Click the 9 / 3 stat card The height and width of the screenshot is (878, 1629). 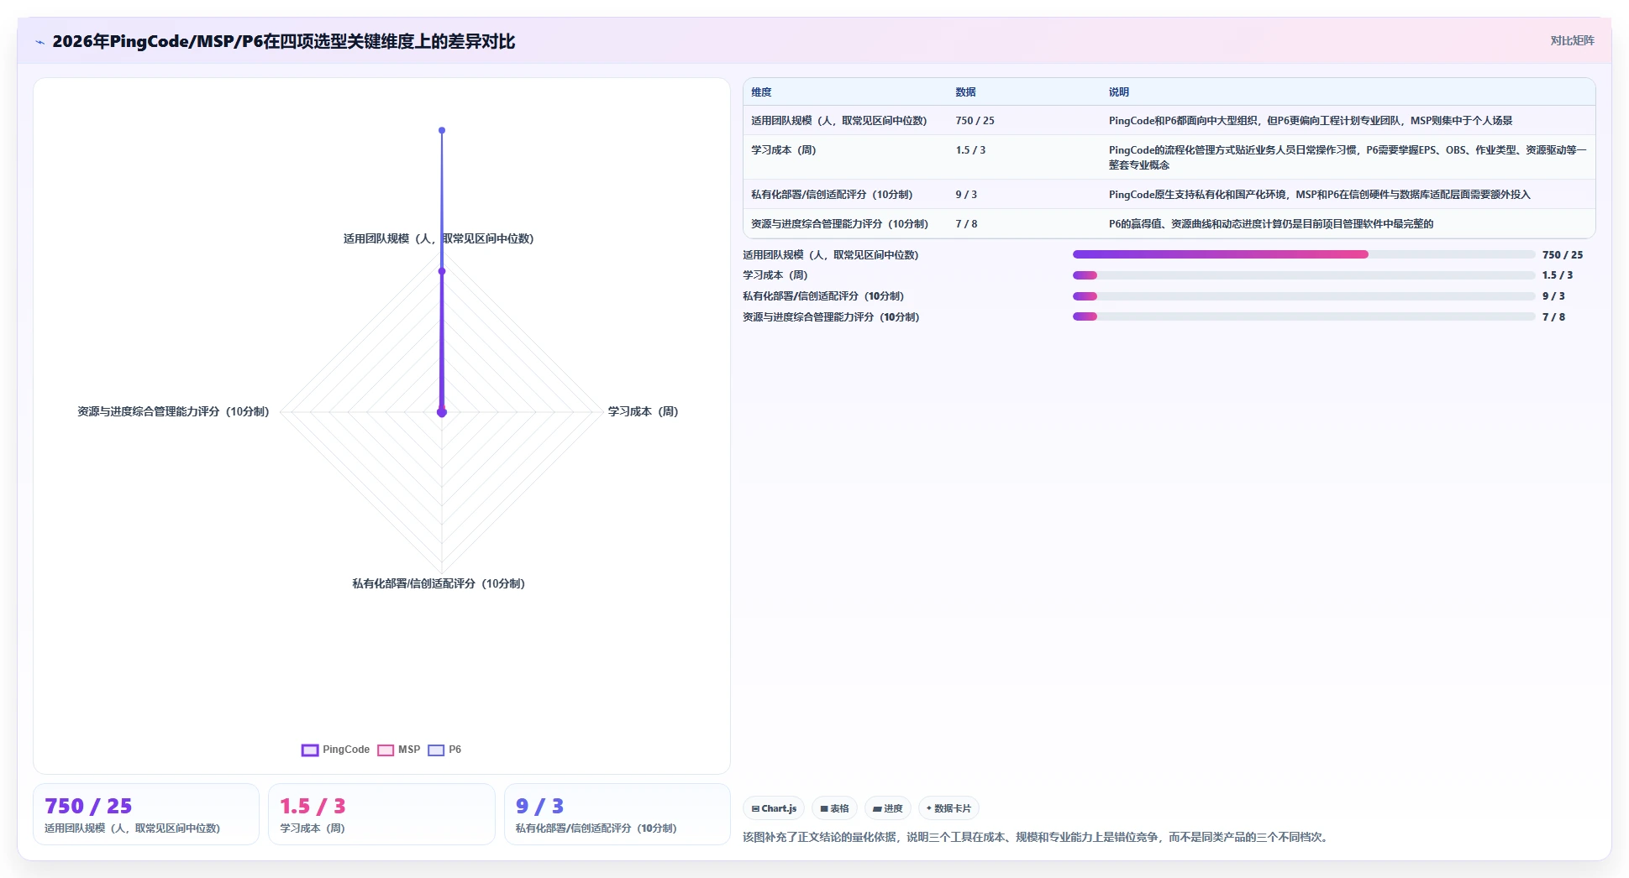(617, 814)
